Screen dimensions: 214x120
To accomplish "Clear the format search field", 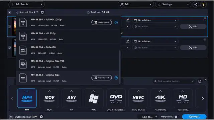I will 193,81.
